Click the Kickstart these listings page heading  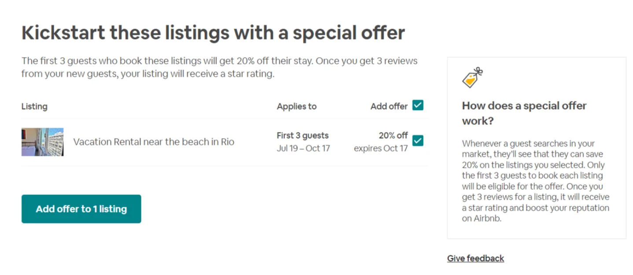[213, 33]
